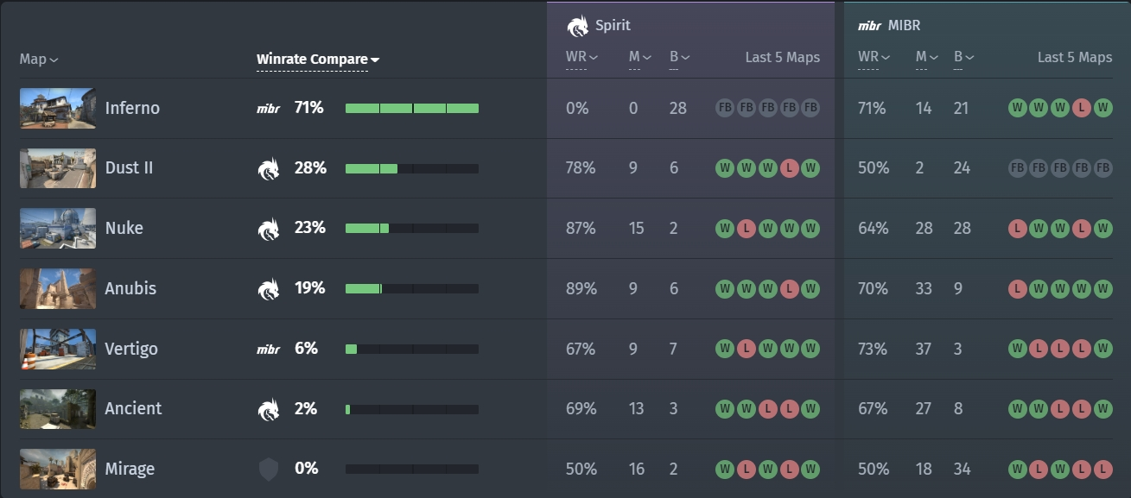Viewport: 1131px width, 498px height.
Task: Click Spirit dragon icon in Dust II row
Action: pyautogui.click(x=269, y=168)
